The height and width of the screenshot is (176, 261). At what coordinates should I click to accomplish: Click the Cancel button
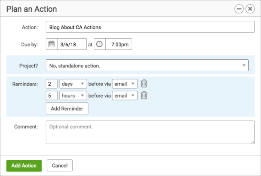(x=60, y=165)
